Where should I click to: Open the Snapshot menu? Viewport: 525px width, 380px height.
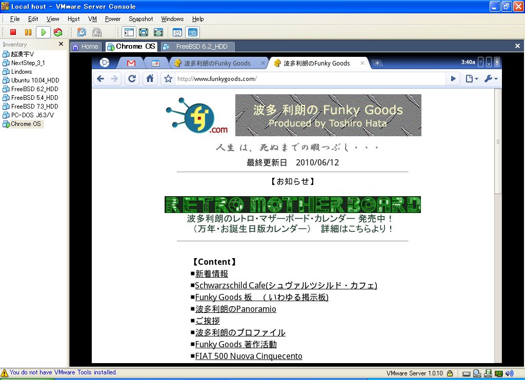(140, 19)
